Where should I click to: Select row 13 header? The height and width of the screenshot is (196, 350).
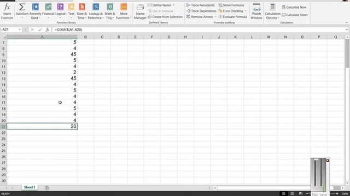[x=3, y=78]
